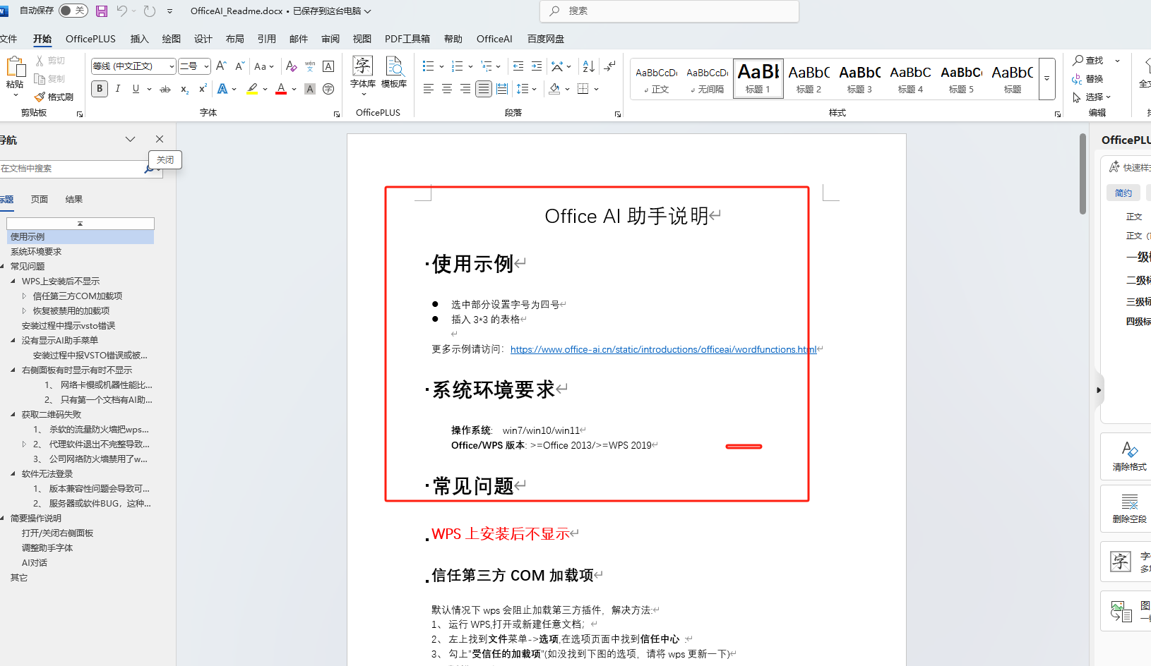Collapse 获取二维码失败 in navigation

(13, 415)
